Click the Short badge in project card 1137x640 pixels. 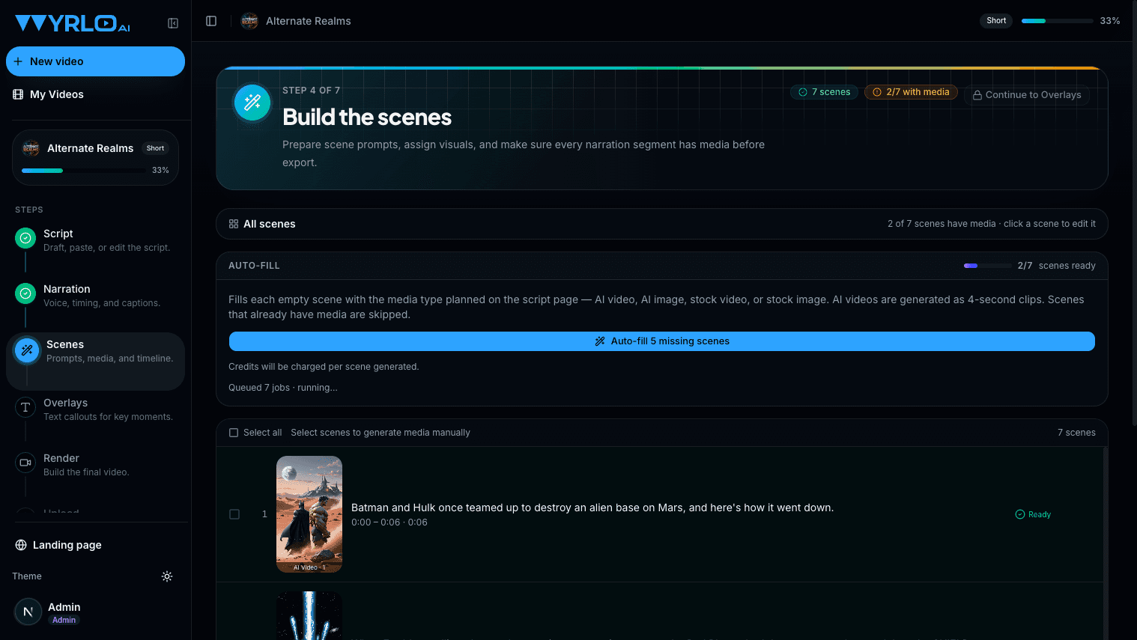pos(155,148)
